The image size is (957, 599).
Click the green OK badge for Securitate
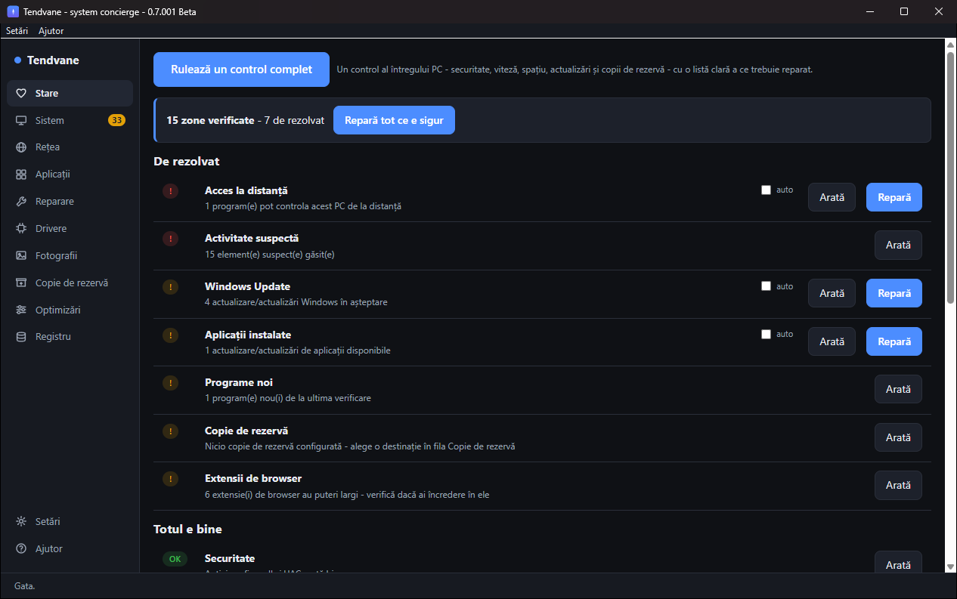click(x=175, y=559)
